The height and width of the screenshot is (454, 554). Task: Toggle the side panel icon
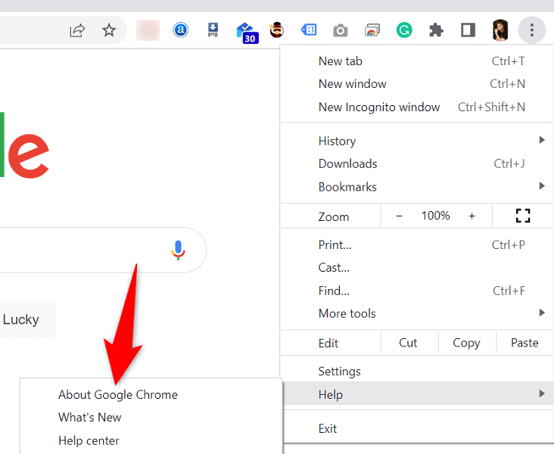point(468,30)
